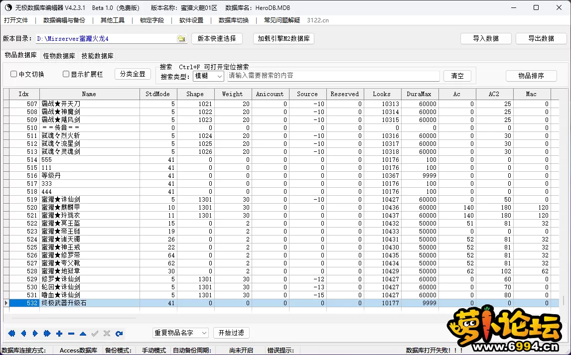Switch to the 技能数据库 tab
Image resolution: width=571 pixels, height=355 pixels.
(x=97, y=56)
